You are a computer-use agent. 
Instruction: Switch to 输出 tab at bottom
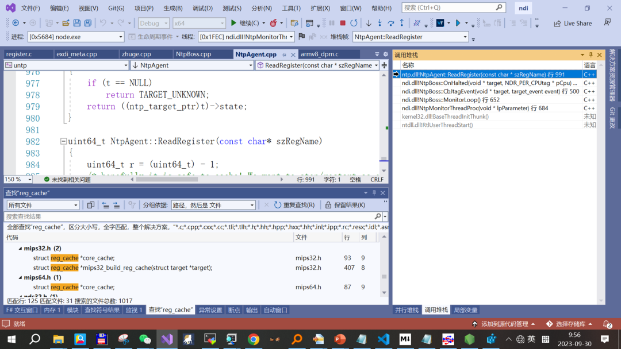pyautogui.click(x=251, y=310)
